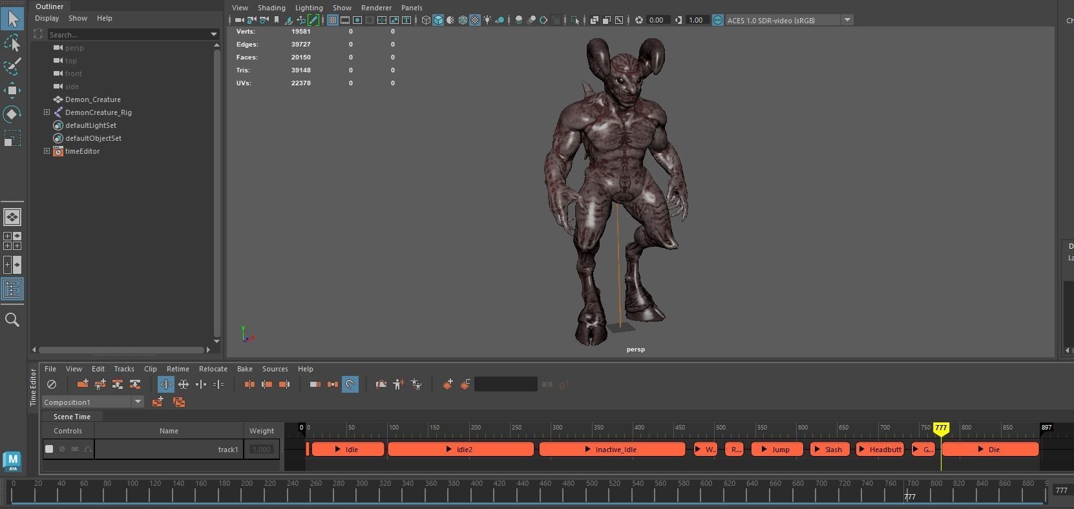This screenshot has width=1074, height=509.
Task: Toggle smooth shade all cube icon
Action: tap(438, 20)
